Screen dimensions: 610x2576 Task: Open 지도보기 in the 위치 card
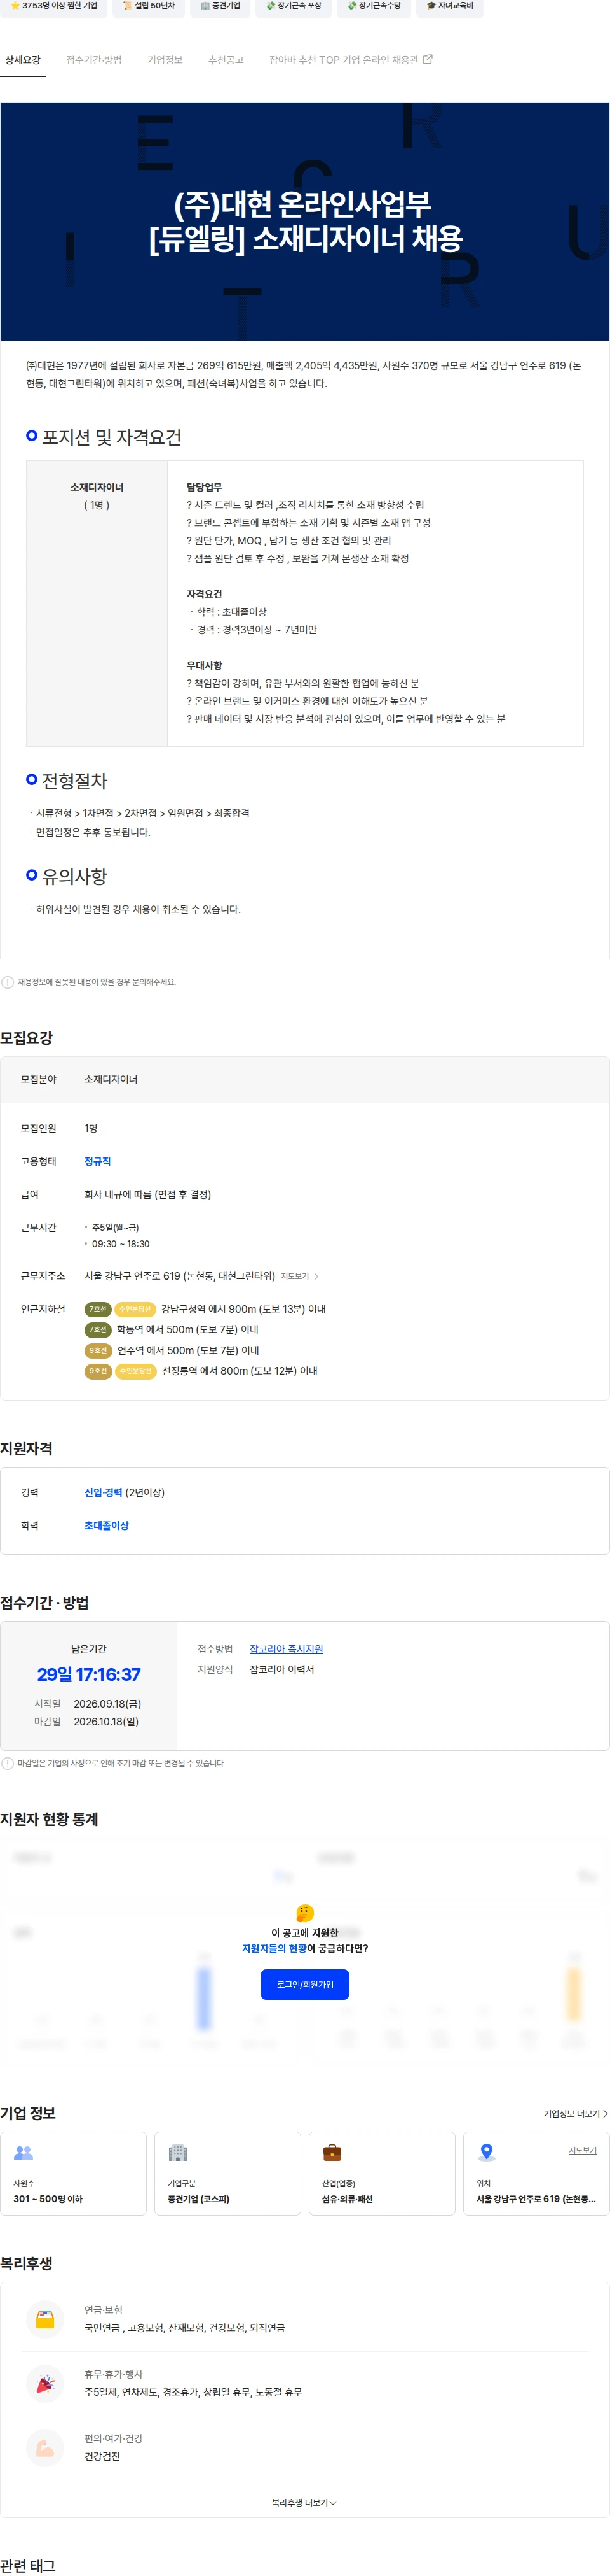[x=582, y=2150]
